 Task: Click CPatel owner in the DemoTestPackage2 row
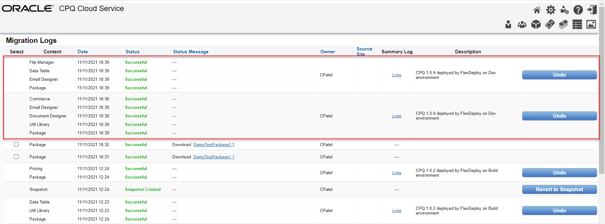(x=326, y=145)
